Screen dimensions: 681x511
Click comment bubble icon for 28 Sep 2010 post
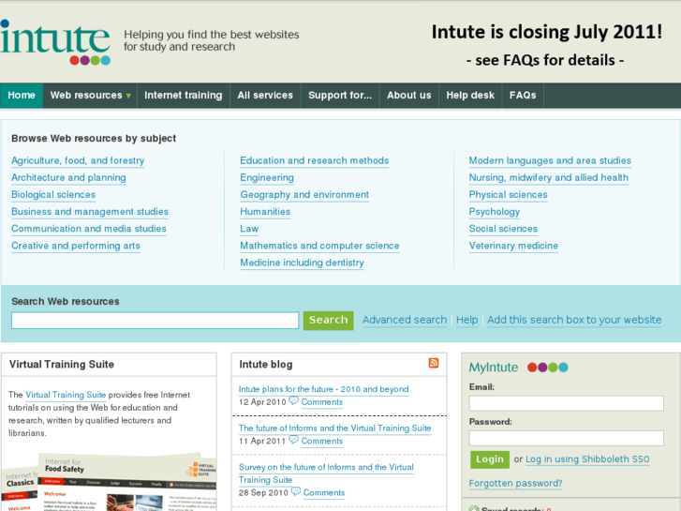coord(296,491)
